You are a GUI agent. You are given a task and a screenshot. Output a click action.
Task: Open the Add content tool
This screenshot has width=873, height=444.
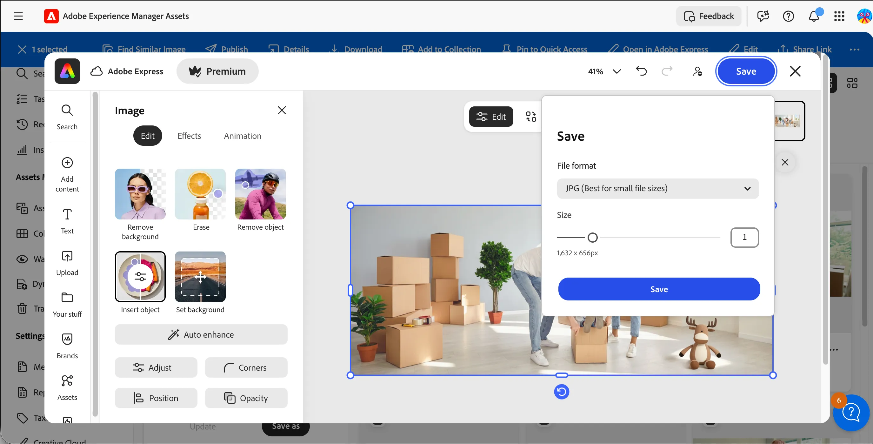[67, 175]
